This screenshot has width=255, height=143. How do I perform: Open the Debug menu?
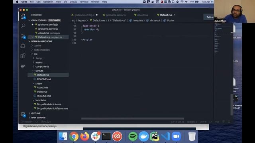click(73, 2)
